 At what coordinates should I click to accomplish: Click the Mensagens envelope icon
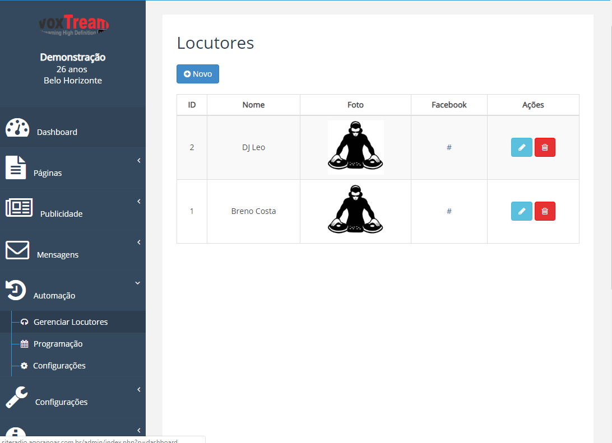click(x=17, y=250)
